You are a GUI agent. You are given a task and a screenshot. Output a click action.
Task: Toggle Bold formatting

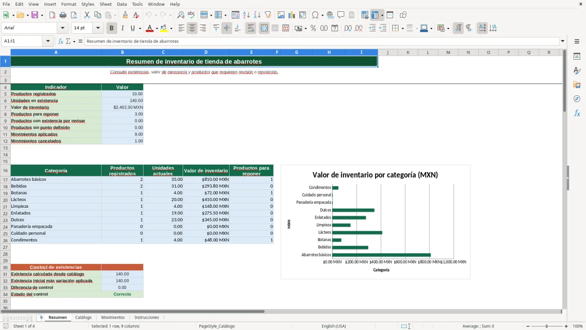(x=112, y=28)
